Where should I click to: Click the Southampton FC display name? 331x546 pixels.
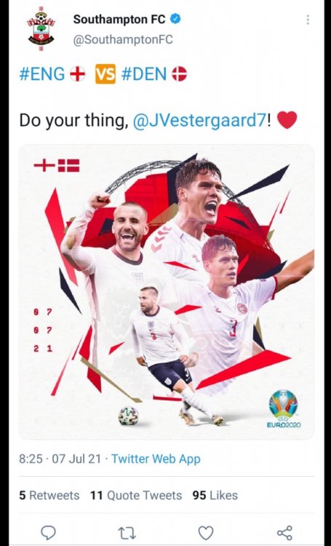(x=119, y=20)
